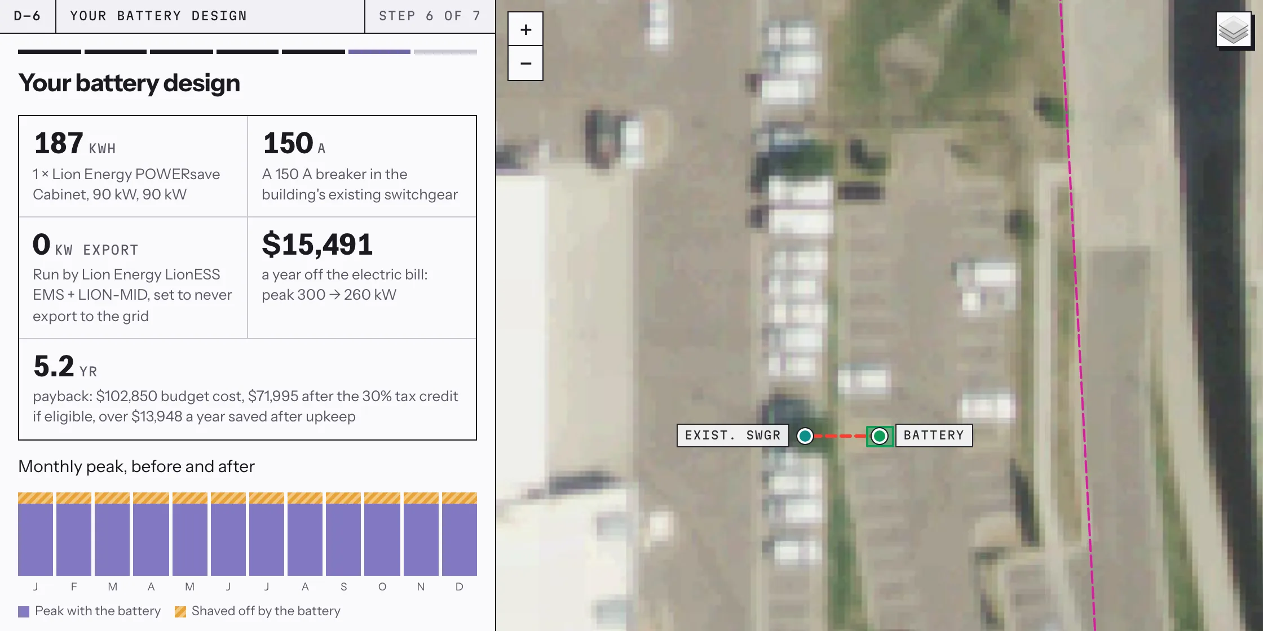
Task: Click the 0 kW export value
Action: coord(86,245)
